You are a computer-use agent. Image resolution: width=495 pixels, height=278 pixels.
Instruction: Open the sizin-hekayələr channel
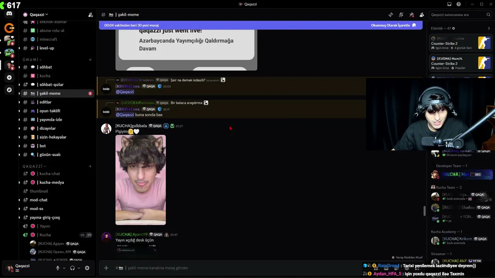57,137
